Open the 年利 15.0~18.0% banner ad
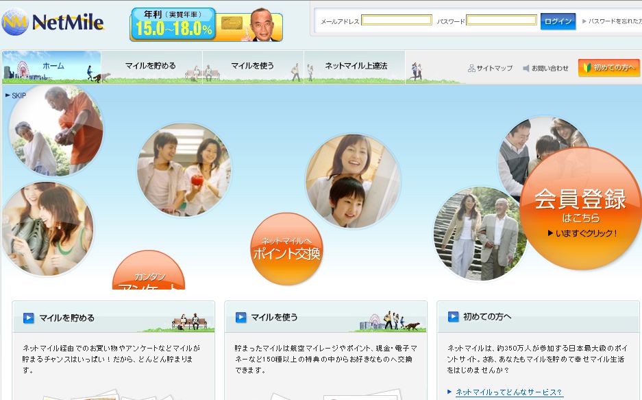This screenshot has height=400, width=642. [206, 25]
